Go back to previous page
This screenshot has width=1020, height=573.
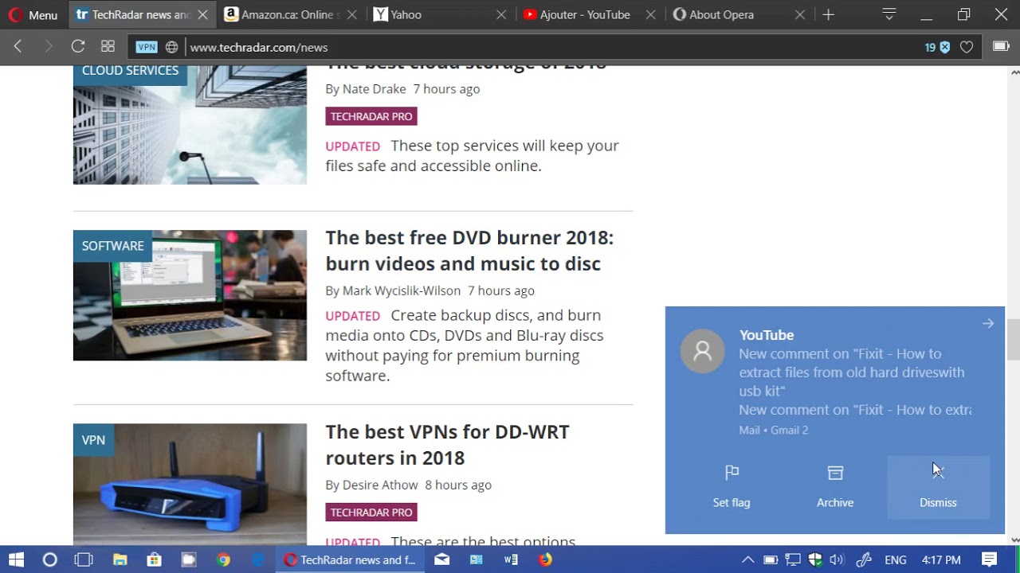[x=18, y=47]
